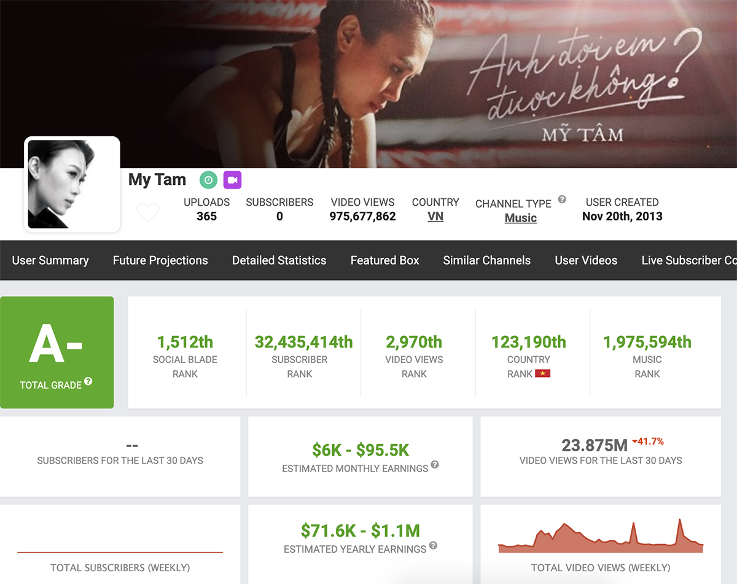Click the purple video camera icon

click(232, 180)
